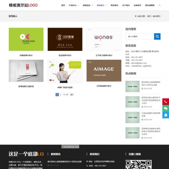Open the first 热点新闻 news thumbnail
This screenshot has height=169, width=169.
[133, 86]
